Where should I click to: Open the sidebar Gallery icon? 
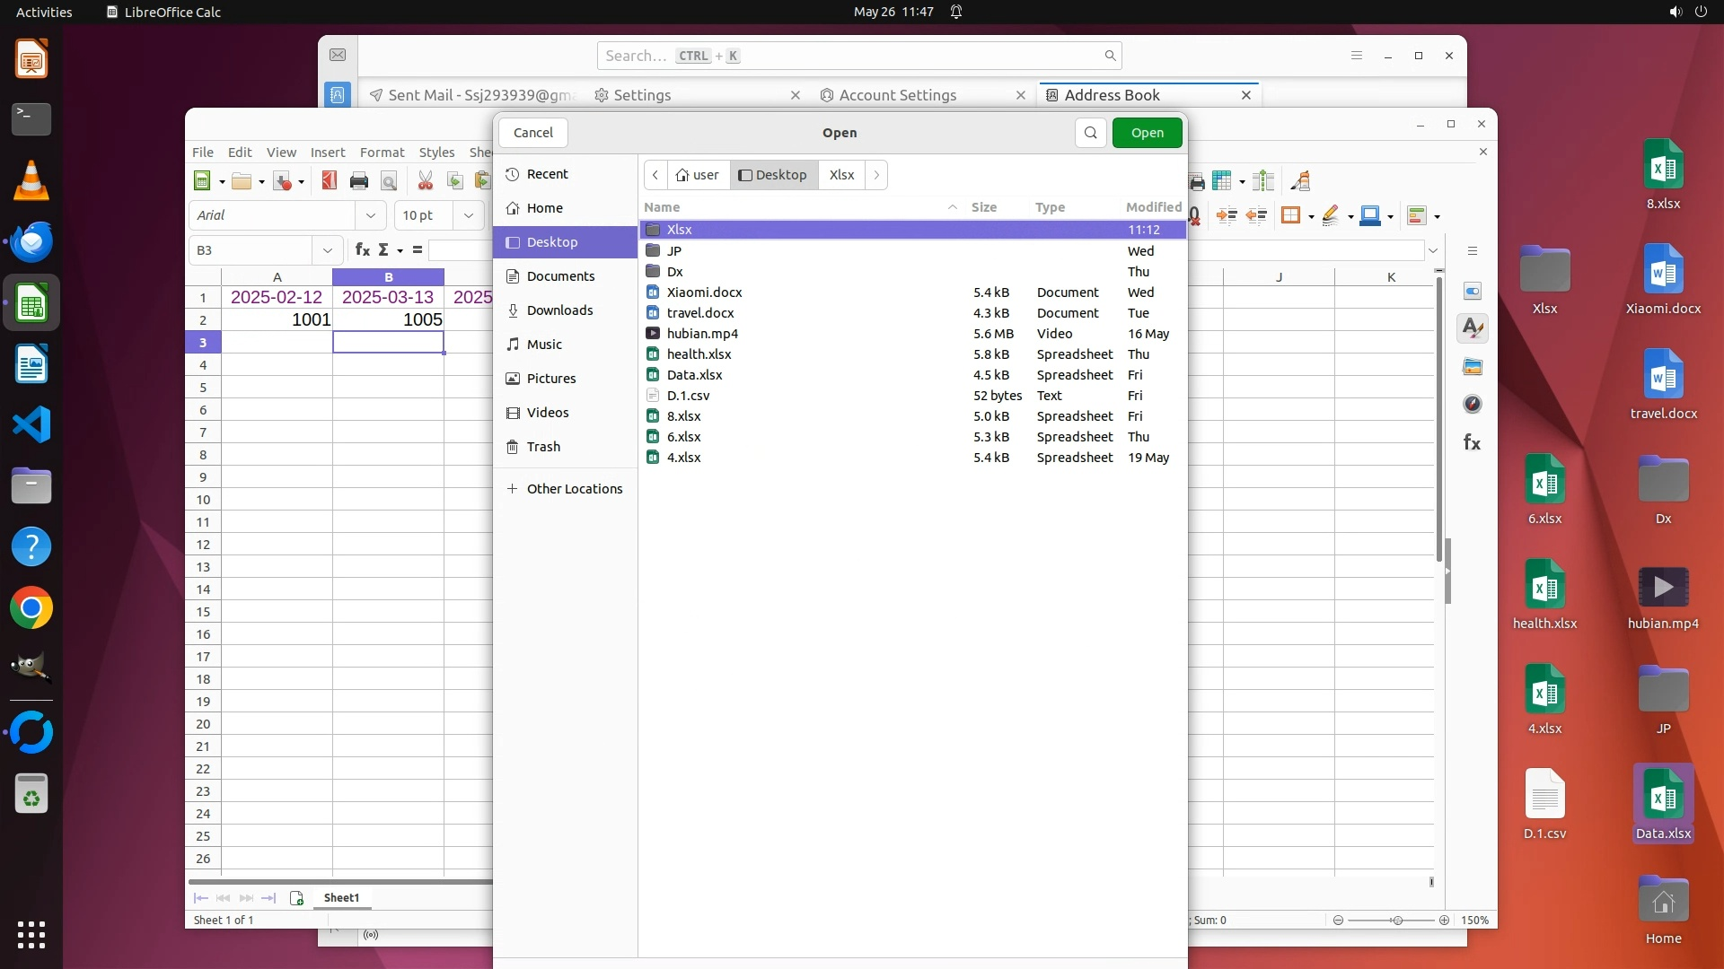1473,367
